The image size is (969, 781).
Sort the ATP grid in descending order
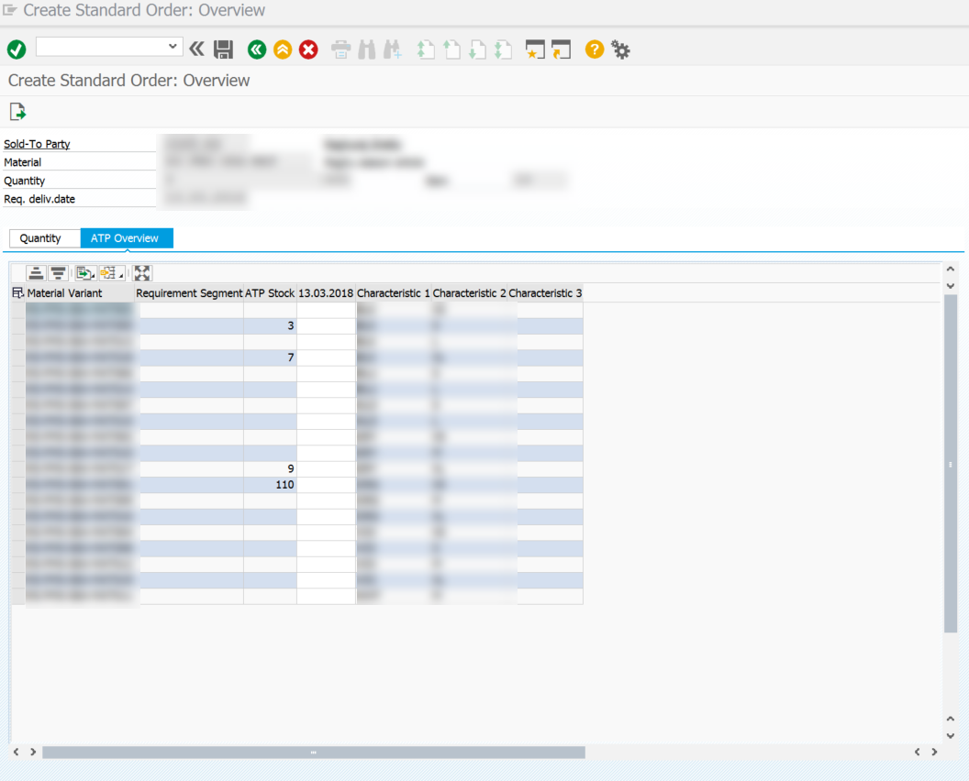58,273
